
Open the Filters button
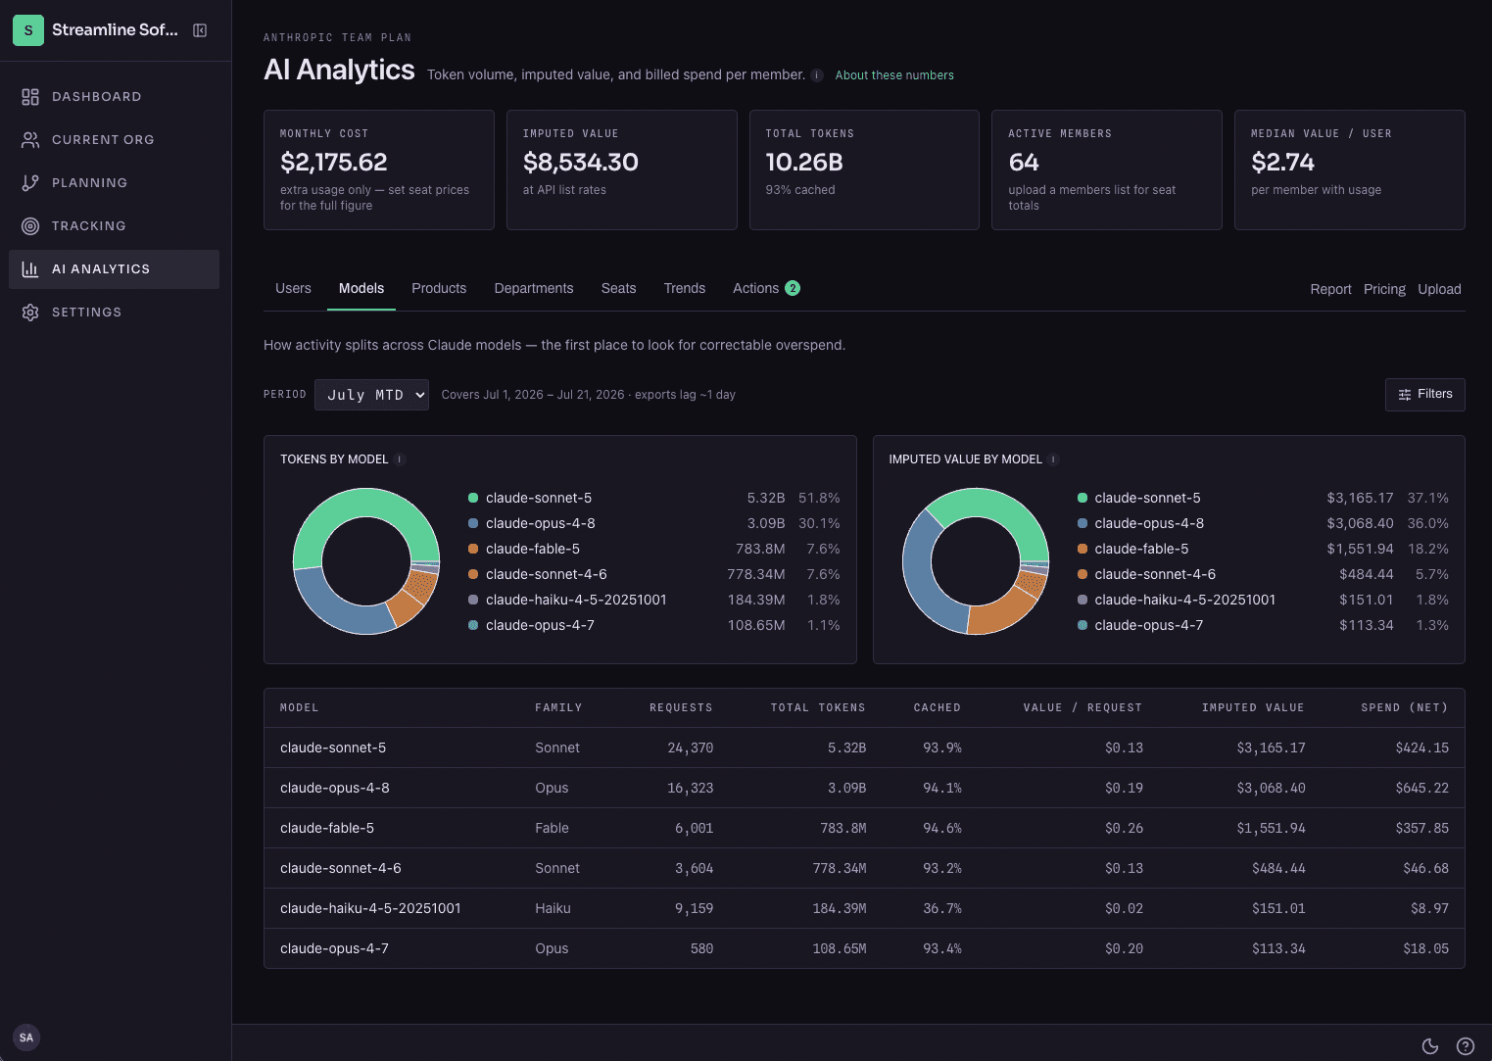click(1425, 395)
